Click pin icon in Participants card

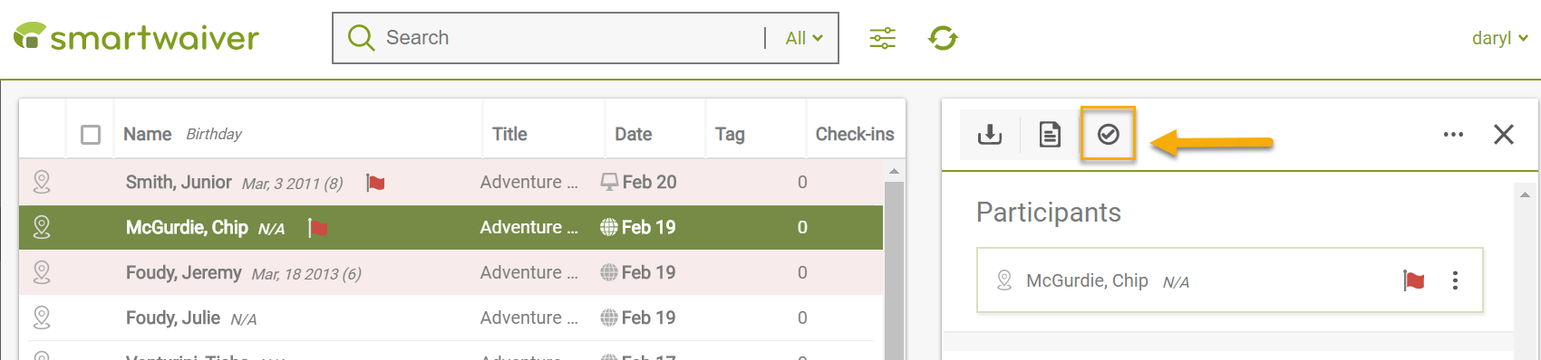(1004, 280)
